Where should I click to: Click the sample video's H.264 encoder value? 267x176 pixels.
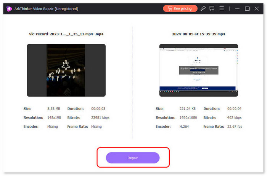tap(184, 127)
